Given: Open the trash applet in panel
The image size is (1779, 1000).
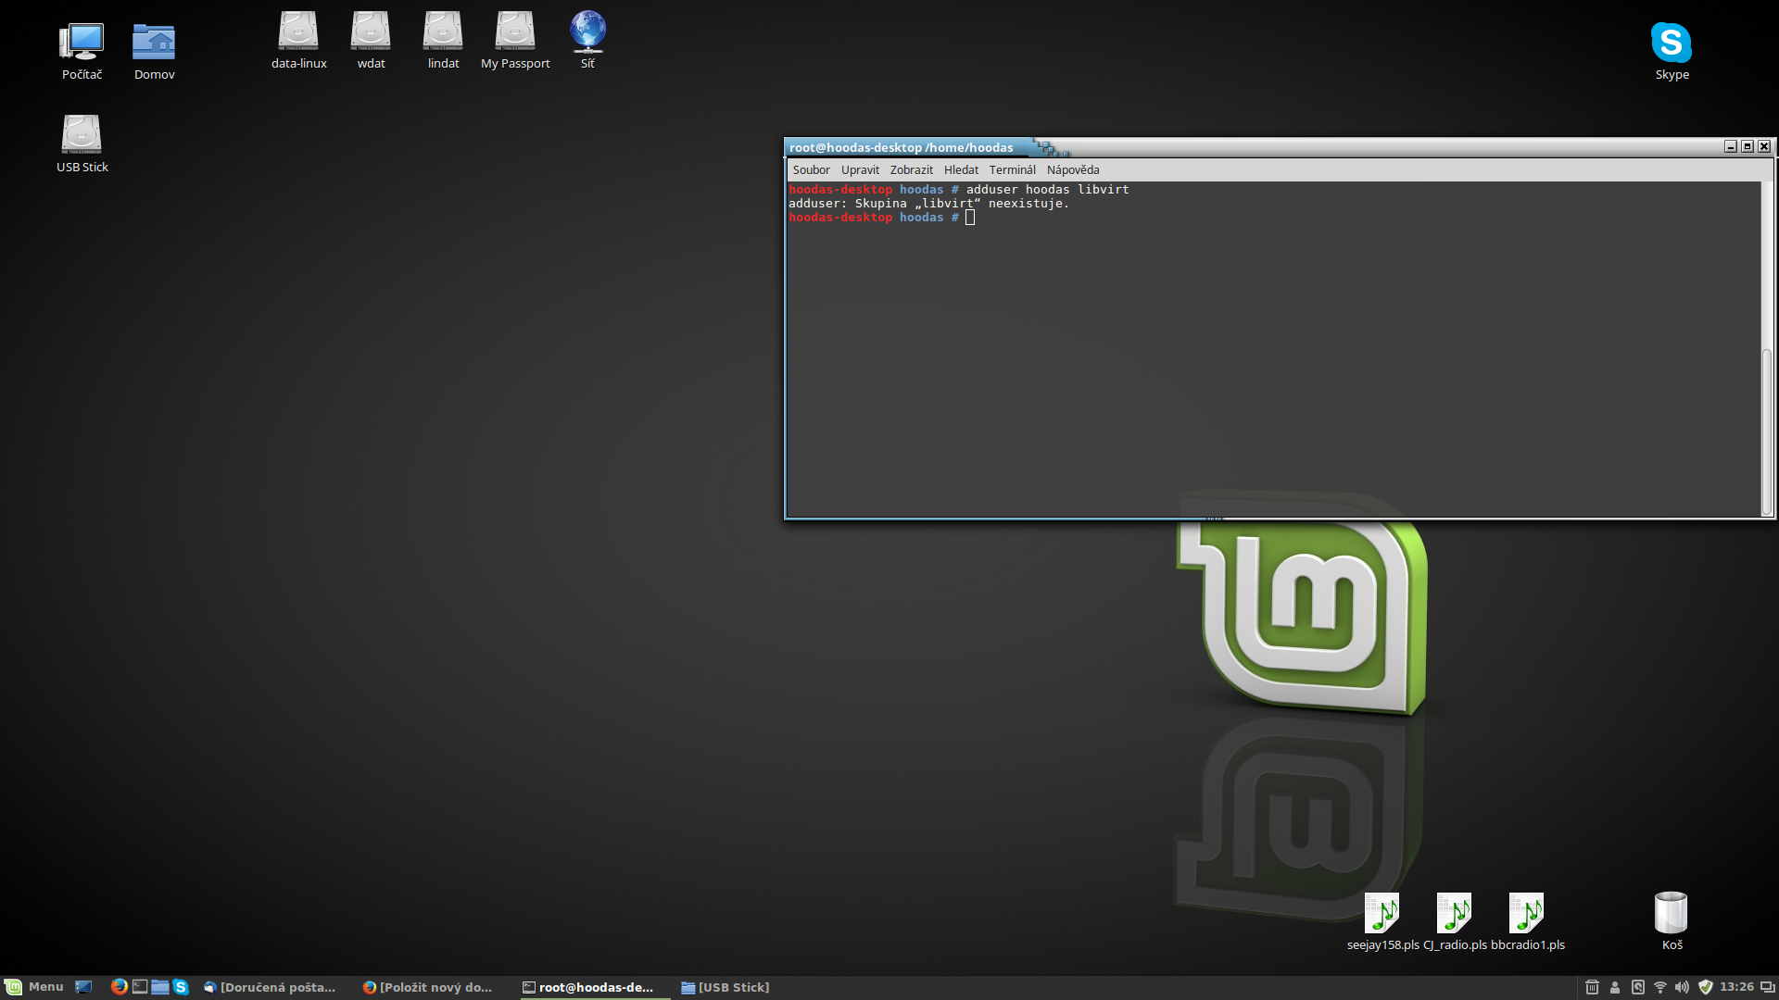Looking at the screenshot, I should click(1592, 987).
